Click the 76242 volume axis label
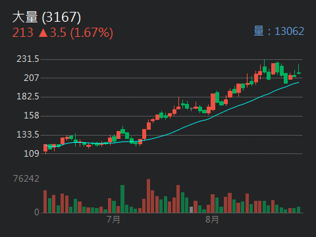Screen dimensions: 316x237 pos(26,178)
